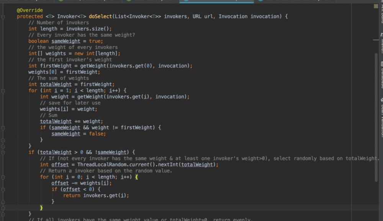Click the 'Invocation invocation' parameter
This screenshot has height=221, width=383.
[249, 16]
